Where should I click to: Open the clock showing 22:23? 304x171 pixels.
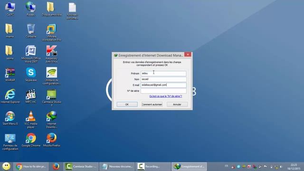(294, 167)
